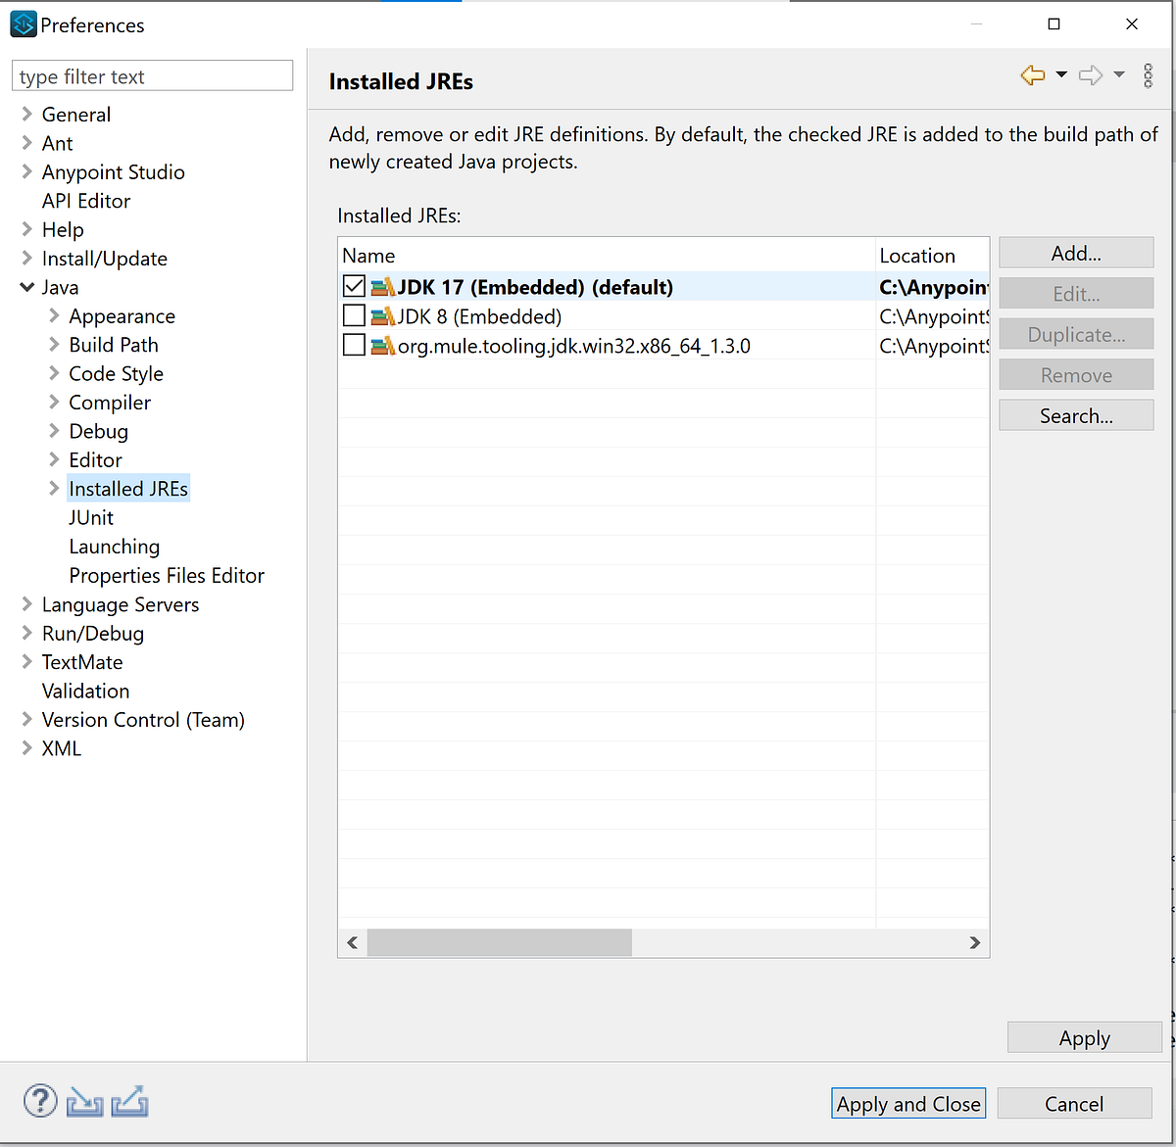
Task: Click the horizontal scrollbar right arrow
Action: (x=975, y=942)
